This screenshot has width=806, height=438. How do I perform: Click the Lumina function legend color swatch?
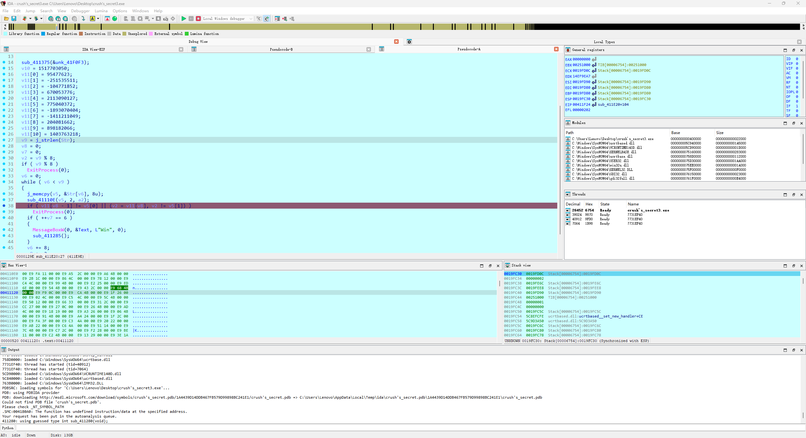click(187, 34)
